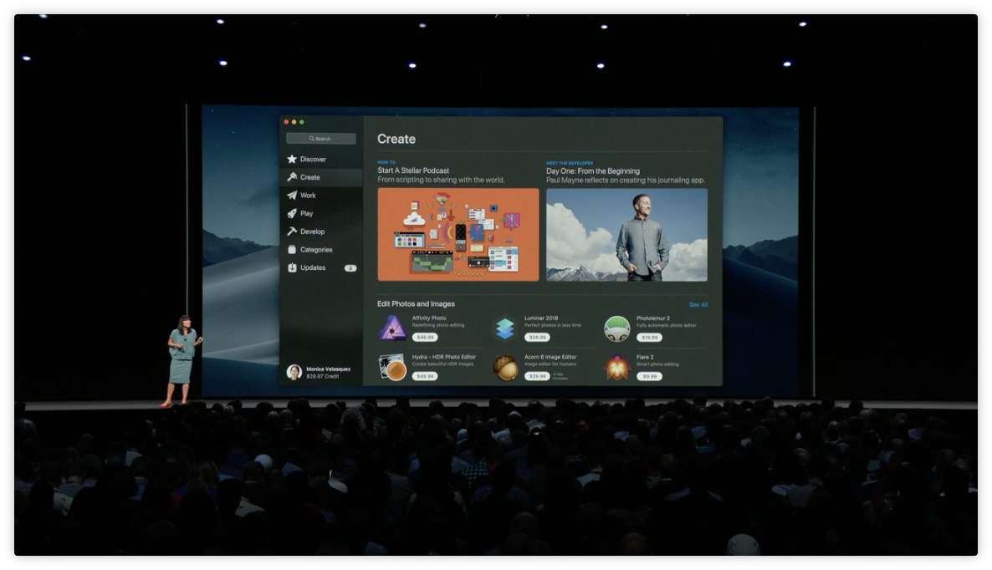Buy Affinity Photo for $49.99
The height and width of the screenshot is (570, 992).
(425, 338)
